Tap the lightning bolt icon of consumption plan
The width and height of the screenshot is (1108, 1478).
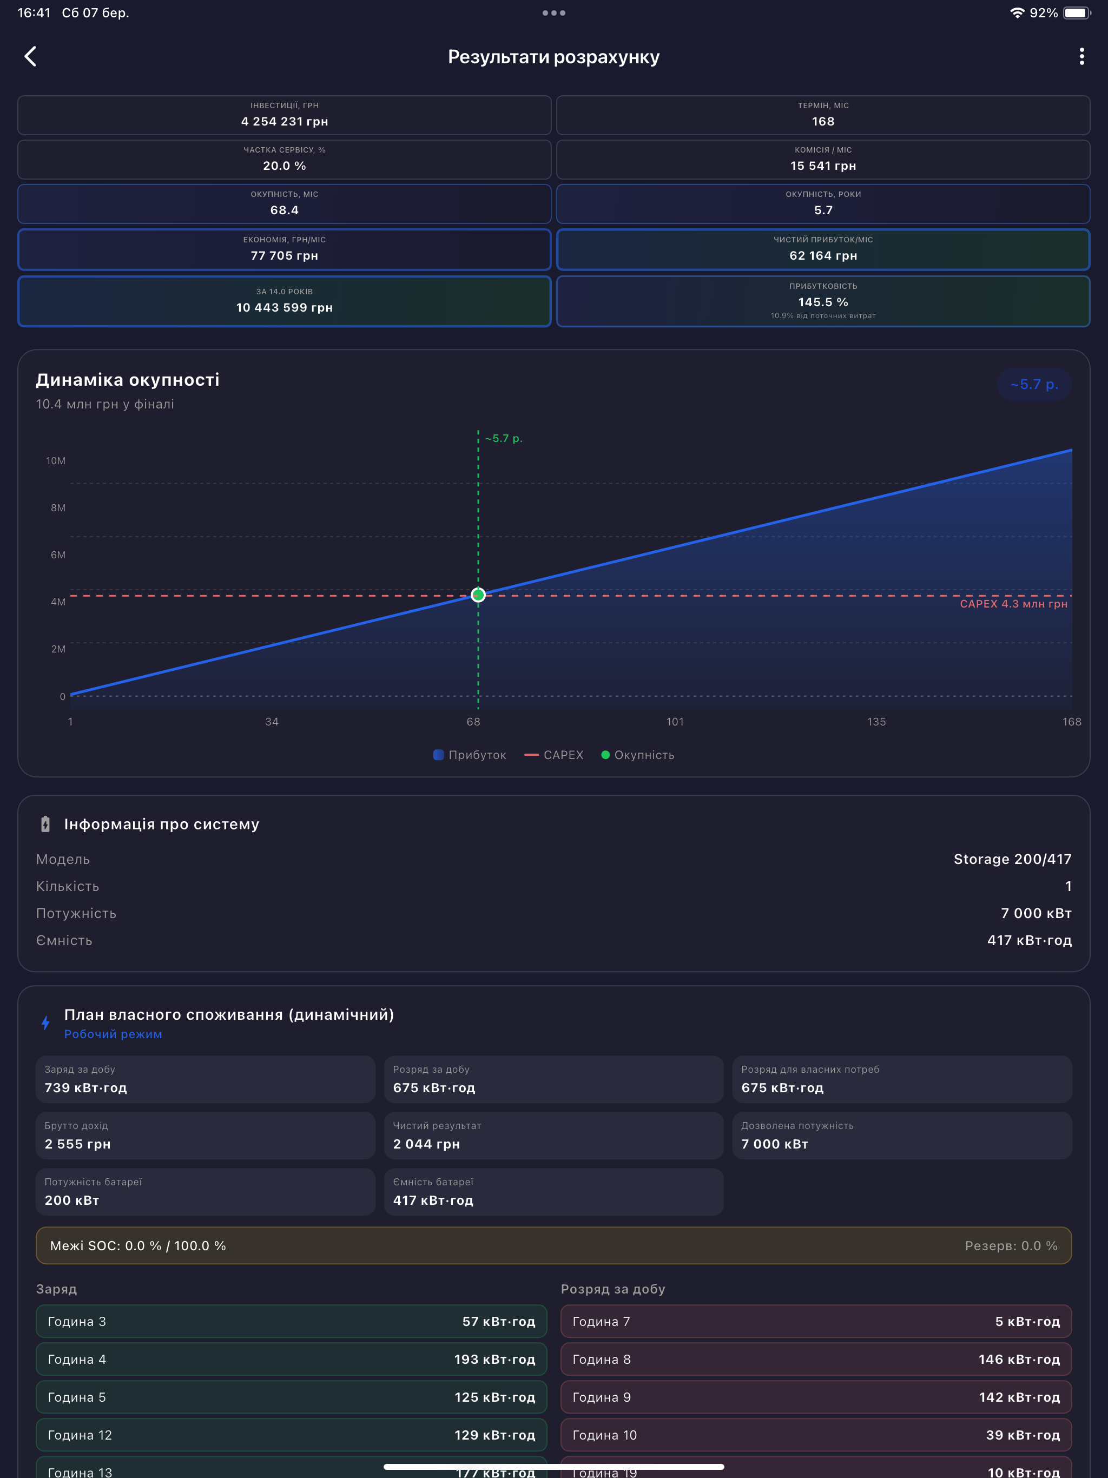click(x=45, y=1023)
